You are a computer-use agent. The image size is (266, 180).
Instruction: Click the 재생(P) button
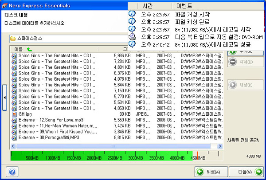click(x=245, y=85)
